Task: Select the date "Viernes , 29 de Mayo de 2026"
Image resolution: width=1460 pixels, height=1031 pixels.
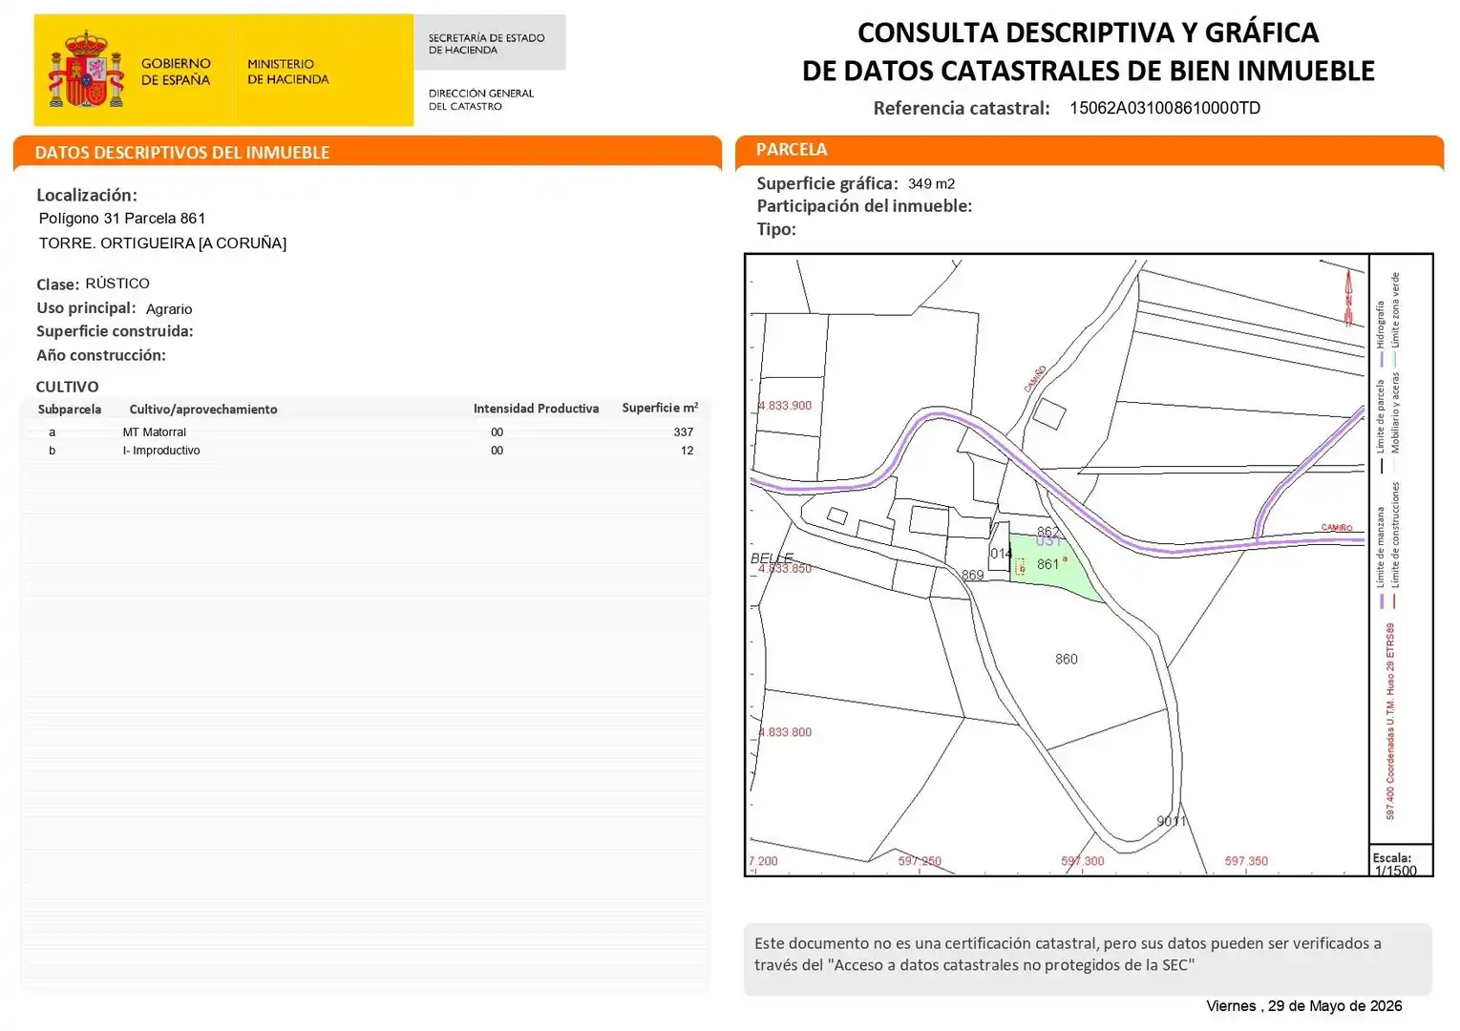Action: (1304, 1006)
